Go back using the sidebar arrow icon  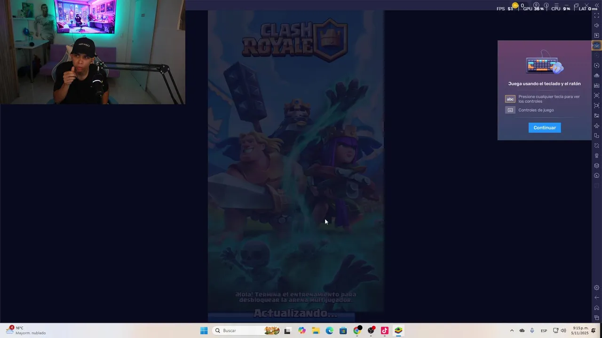coord(596,298)
